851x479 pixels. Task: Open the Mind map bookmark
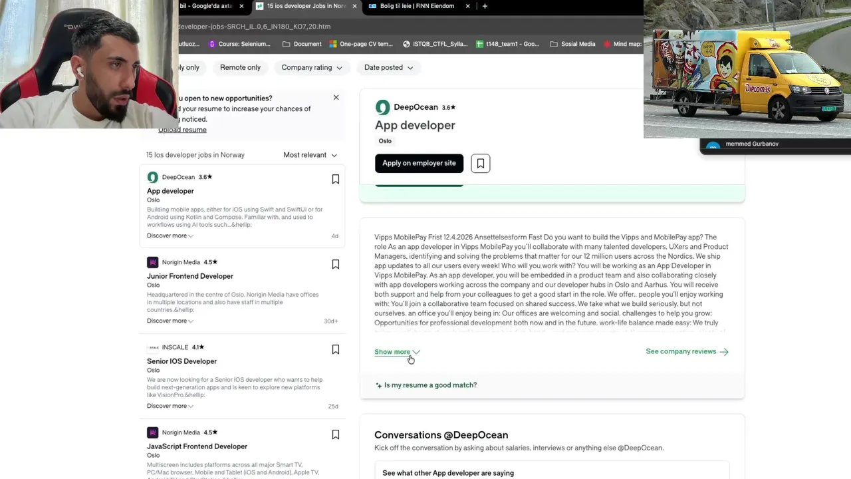(x=622, y=44)
